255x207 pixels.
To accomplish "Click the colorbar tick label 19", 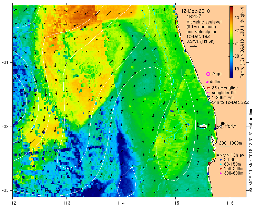I will [x=237, y=69].
